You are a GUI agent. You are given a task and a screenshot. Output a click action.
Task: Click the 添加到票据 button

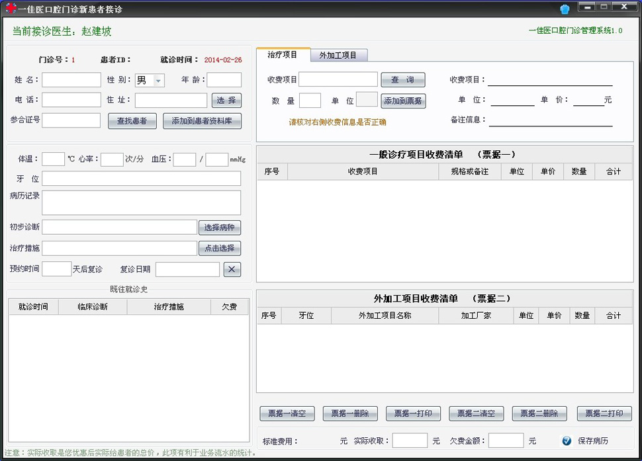(404, 101)
